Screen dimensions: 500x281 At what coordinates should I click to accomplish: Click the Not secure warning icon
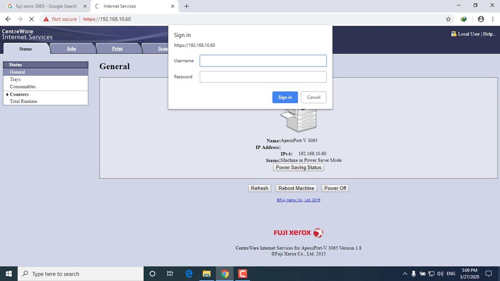46,19
